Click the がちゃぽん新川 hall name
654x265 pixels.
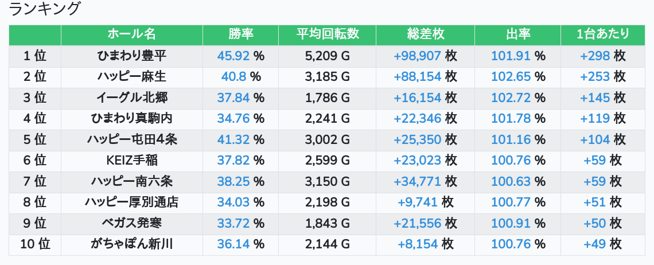pyautogui.click(x=132, y=244)
